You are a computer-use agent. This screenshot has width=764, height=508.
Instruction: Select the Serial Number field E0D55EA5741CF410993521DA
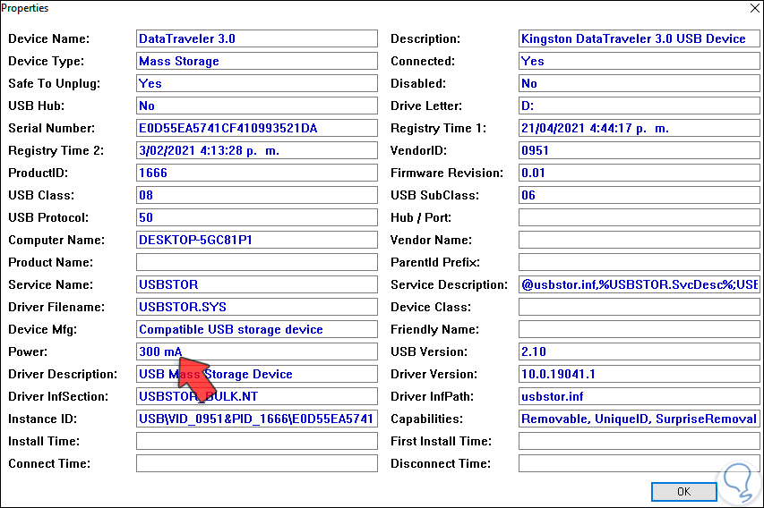click(257, 128)
